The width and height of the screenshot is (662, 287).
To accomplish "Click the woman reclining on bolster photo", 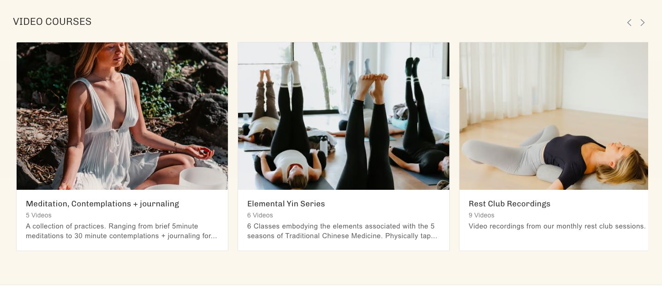I will coord(554,116).
